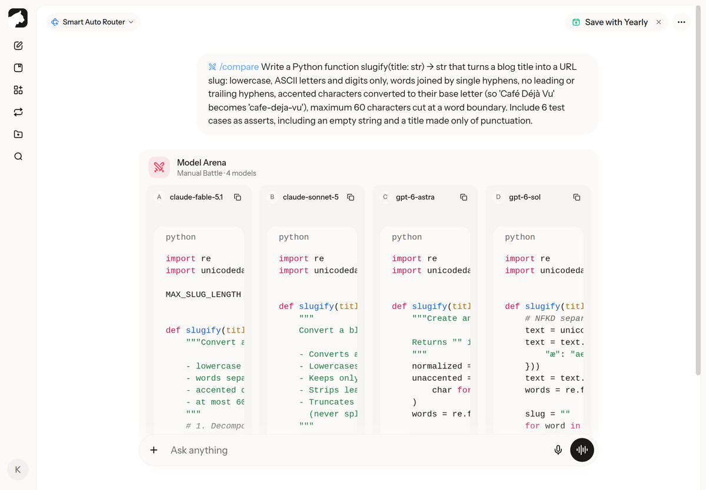
Task: Open the user avatar K menu
Action: point(18,469)
